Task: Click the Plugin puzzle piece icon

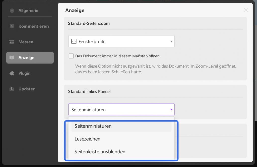Action: point(12,73)
